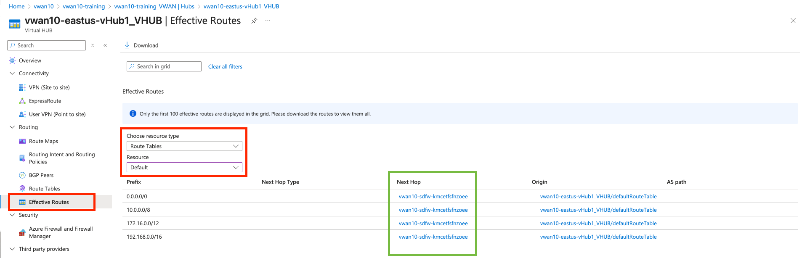Screen dimensions: 802x258
Task: Click Clear all filters link
Action: 225,66
